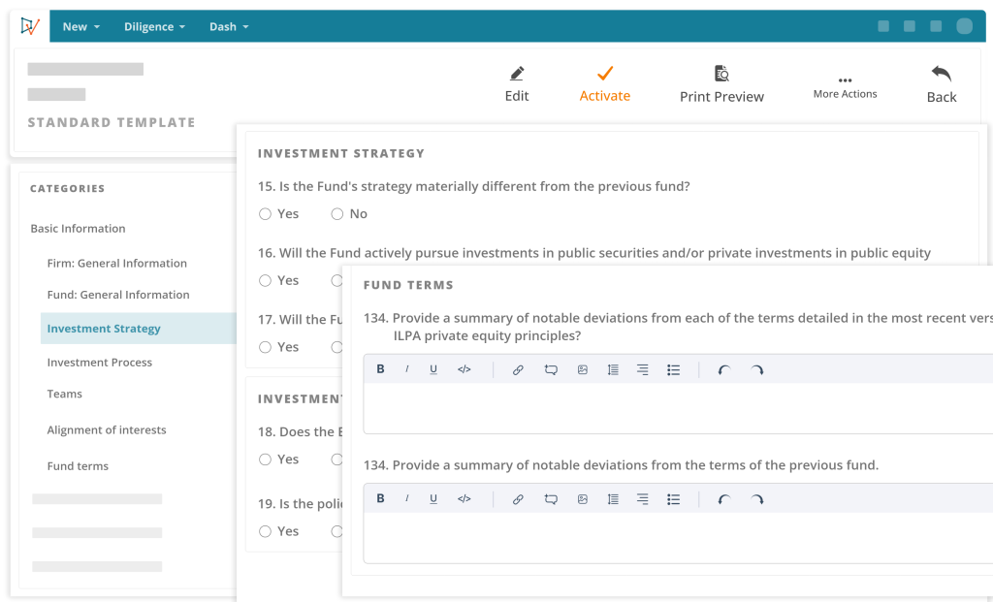The width and height of the screenshot is (993, 602).
Task: Insert a code block in the editor
Action: pyautogui.click(x=464, y=368)
